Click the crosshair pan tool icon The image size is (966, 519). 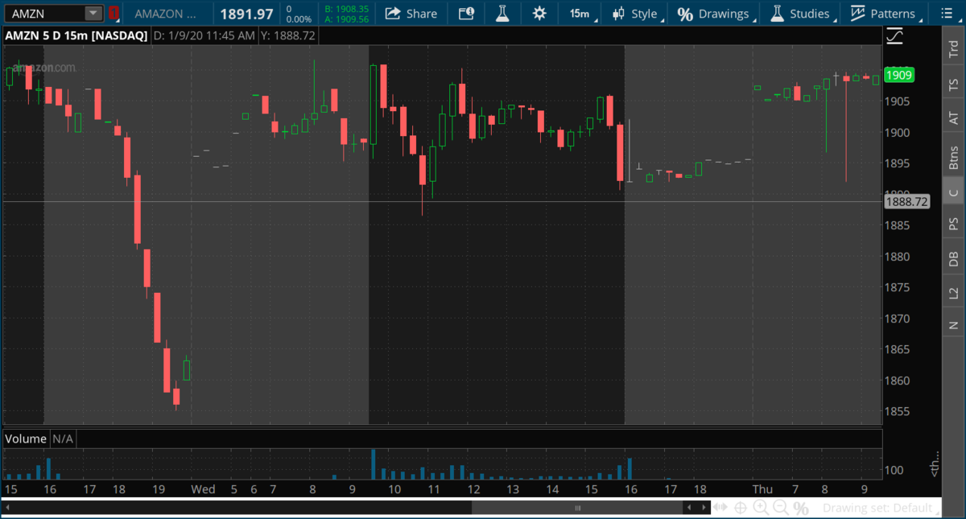pos(741,508)
